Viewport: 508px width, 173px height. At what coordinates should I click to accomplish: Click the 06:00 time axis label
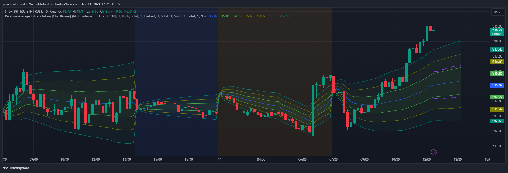tap(303, 160)
